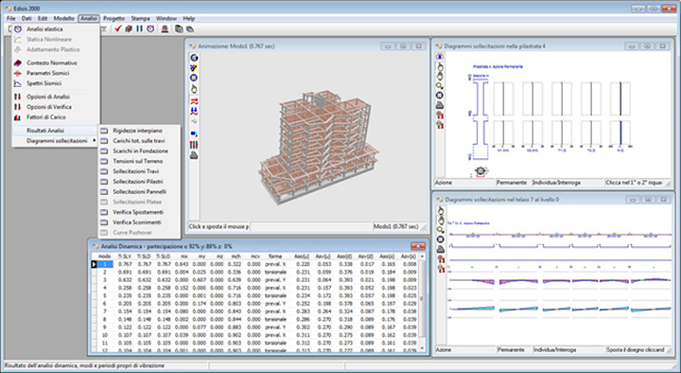Select the hand pan tool in Animazione window

tap(194, 89)
